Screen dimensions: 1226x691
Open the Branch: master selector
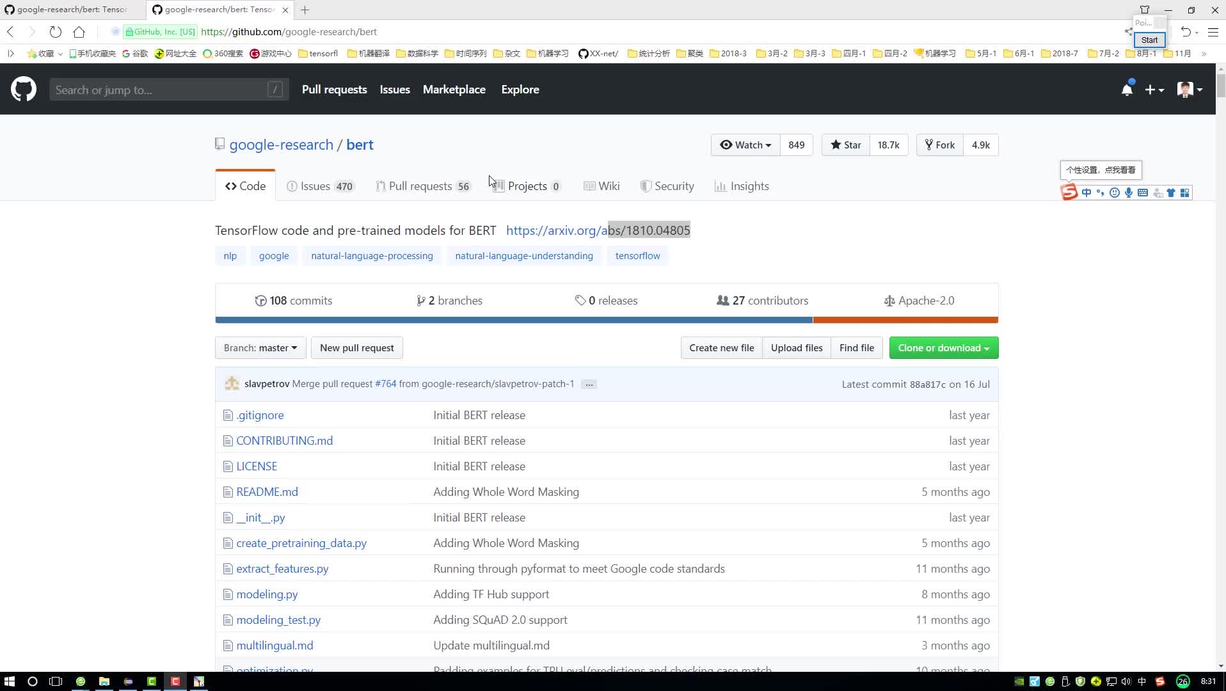pos(260,348)
